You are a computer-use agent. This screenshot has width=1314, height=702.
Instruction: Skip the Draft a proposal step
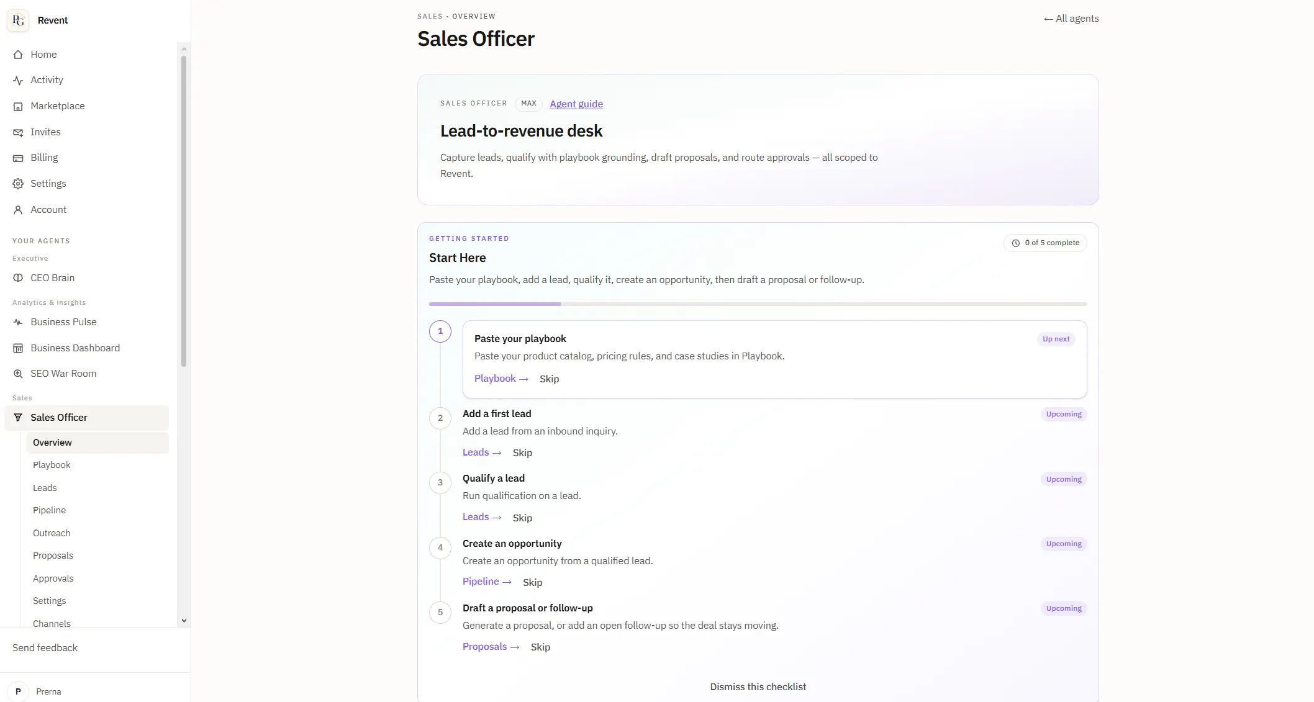[540, 647]
